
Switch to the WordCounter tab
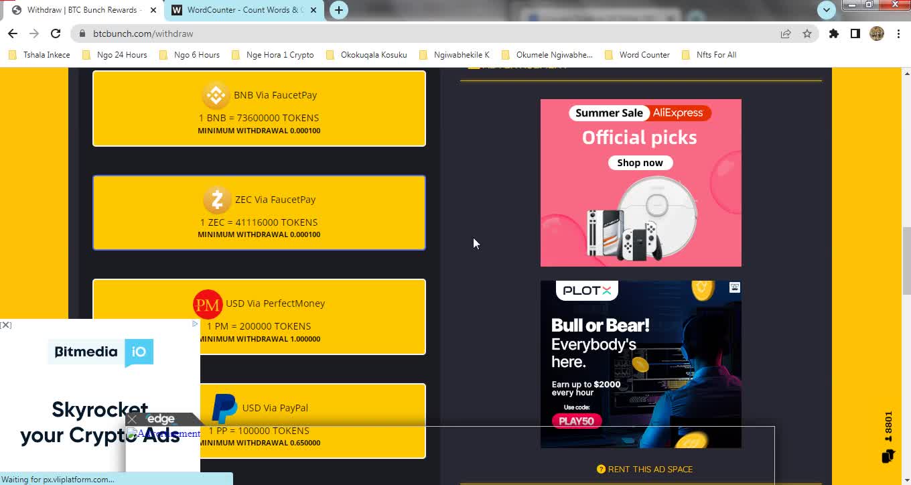244,10
